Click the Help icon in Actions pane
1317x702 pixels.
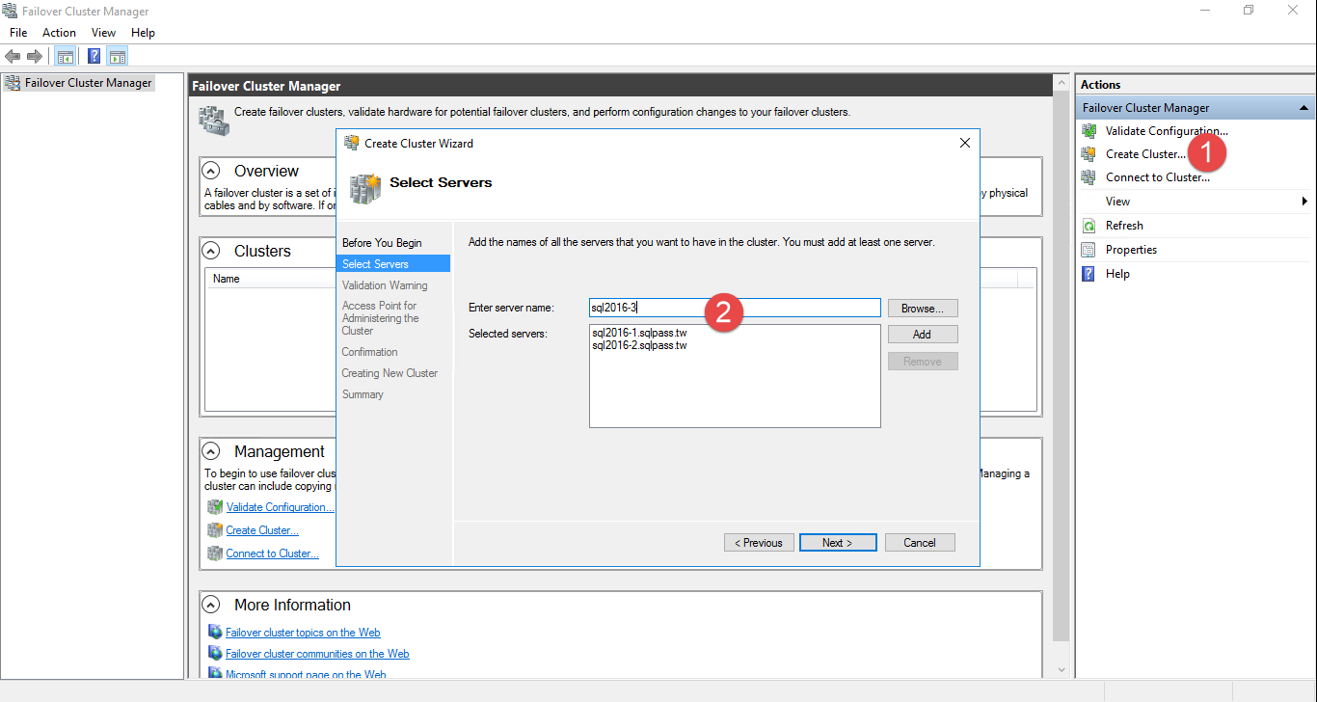[1089, 274]
